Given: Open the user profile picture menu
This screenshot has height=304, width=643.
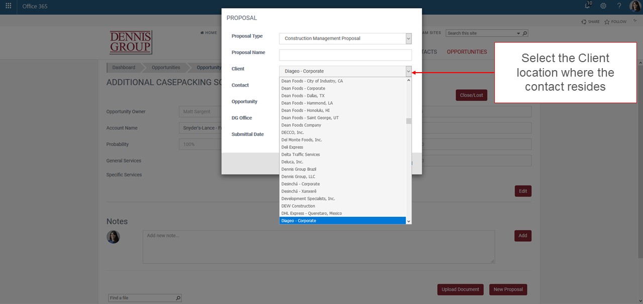Looking at the screenshot, I should [635, 6].
